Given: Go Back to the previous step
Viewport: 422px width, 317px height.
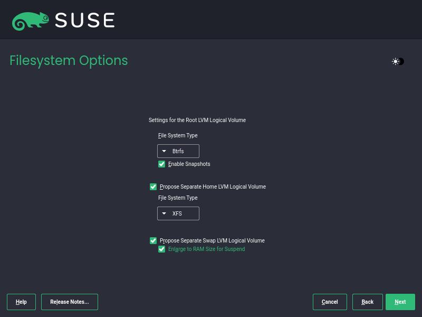Looking at the screenshot, I should coord(367,302).
